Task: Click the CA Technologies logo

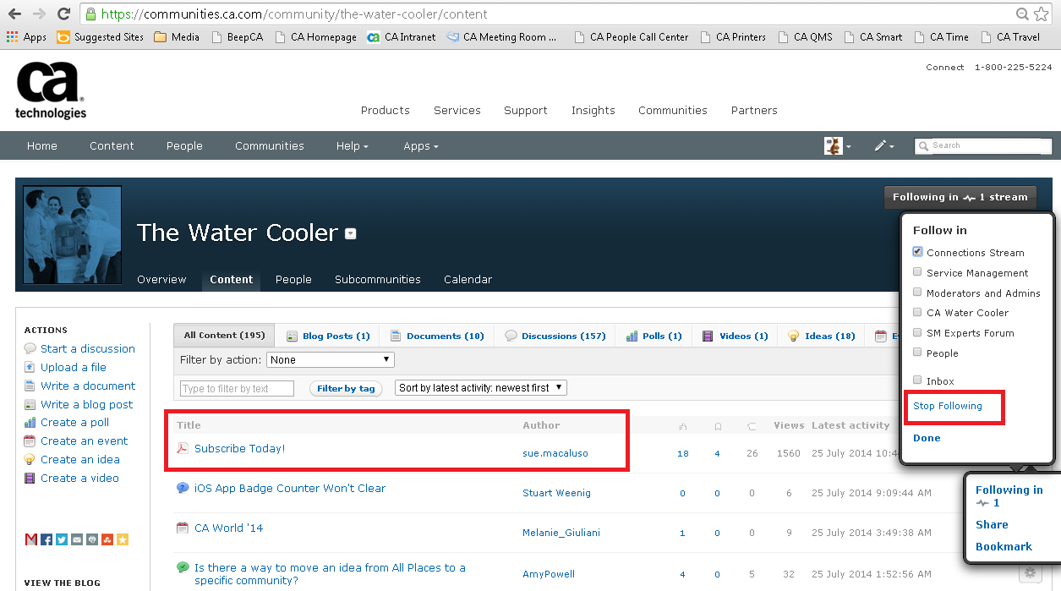Action: tap(51, 91)
